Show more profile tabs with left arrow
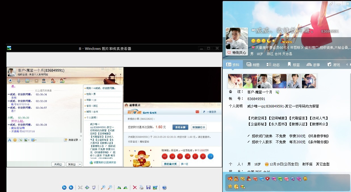 click(x=347, y=65)
